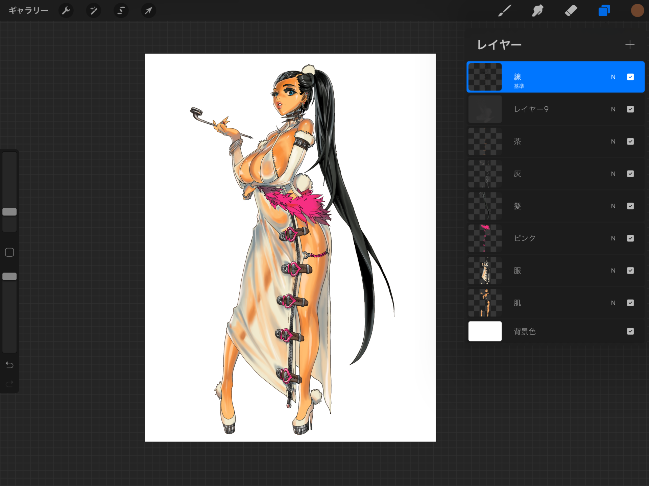Hide the 服 layer via checkbox
Viewport: 649px width, 486px height.
click(x=630, y=271)
